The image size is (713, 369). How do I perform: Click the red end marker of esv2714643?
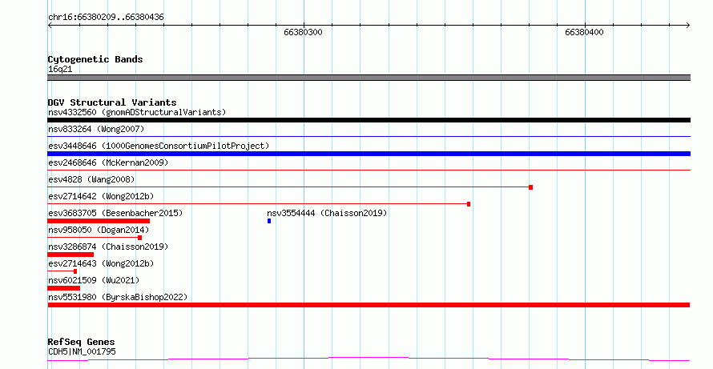click(x=75, y=271)
